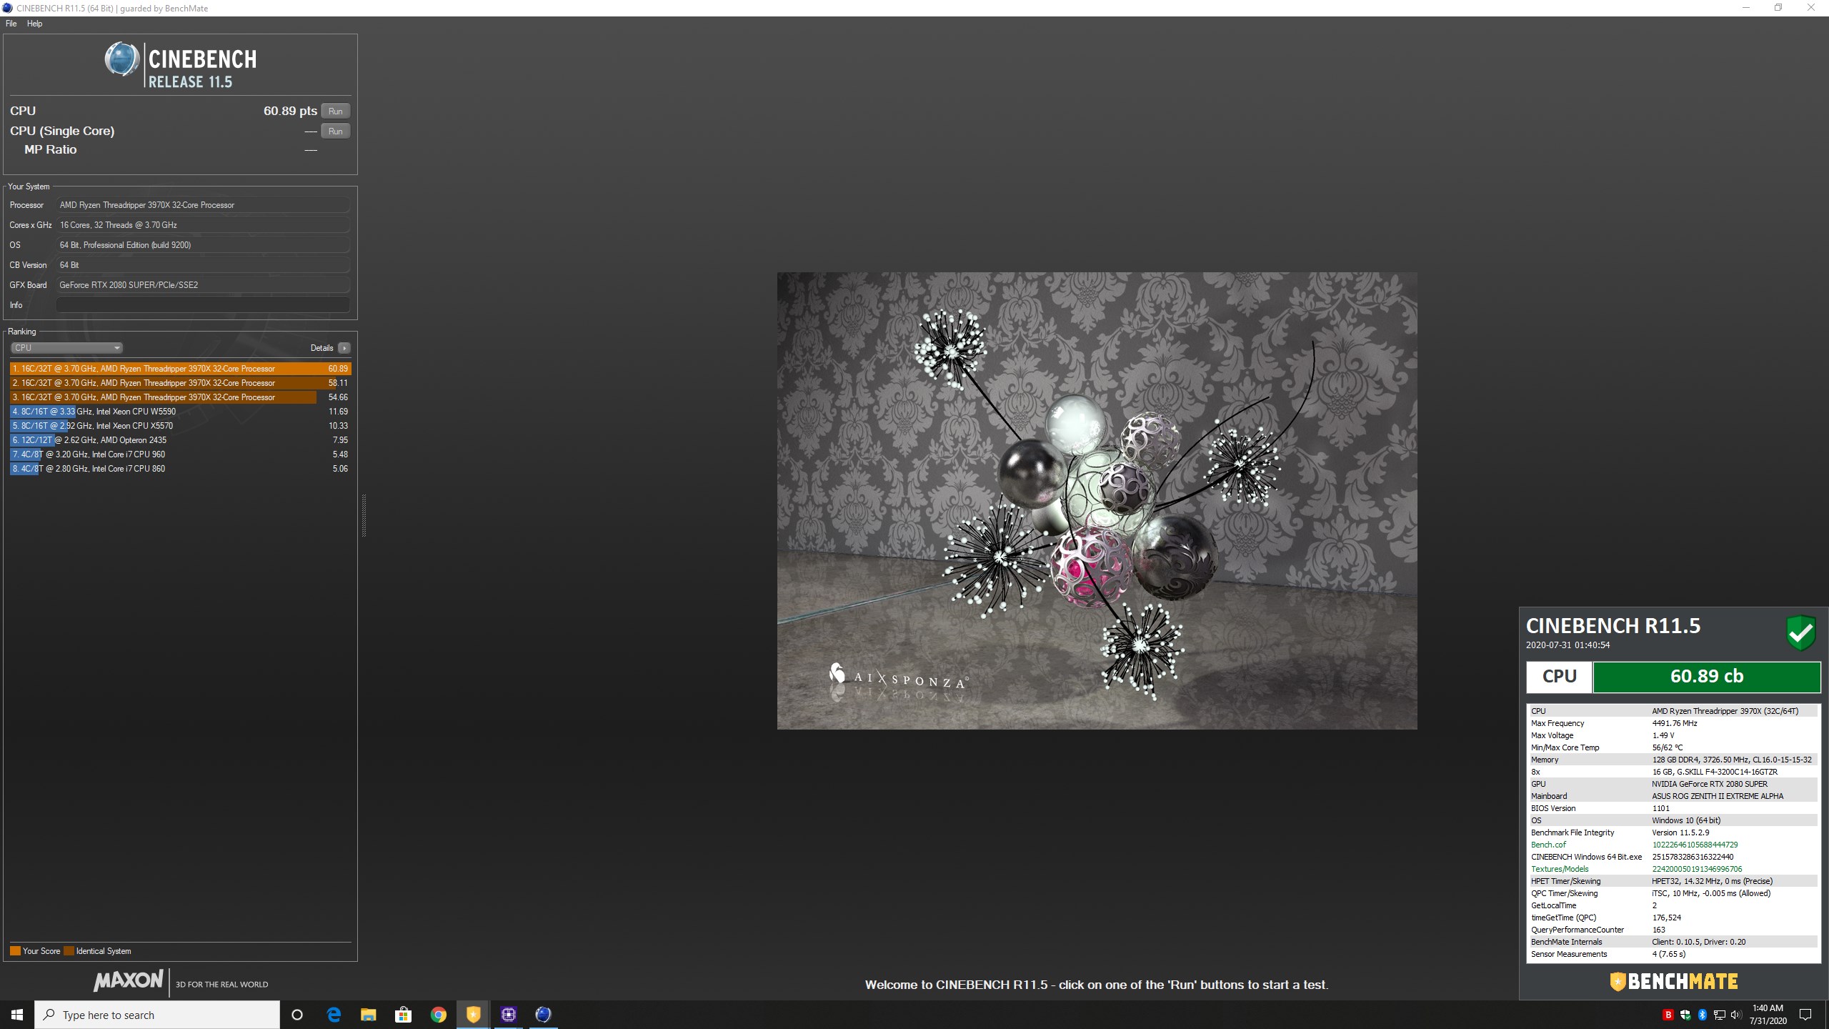Select the Intel Xeon X5570 ranking row
Image resolution: width=1829 pixels, height=1029 pixels.
pyautogui.click(x=181, y=426)
